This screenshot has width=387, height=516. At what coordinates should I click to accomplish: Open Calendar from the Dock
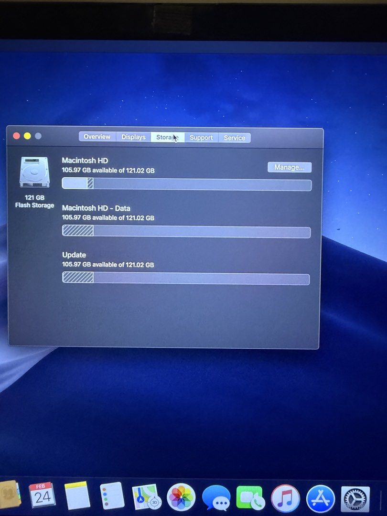click(x=42, y=496)
